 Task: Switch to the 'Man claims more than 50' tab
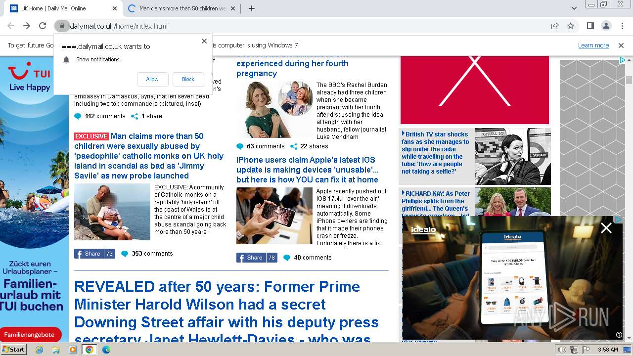182,8
